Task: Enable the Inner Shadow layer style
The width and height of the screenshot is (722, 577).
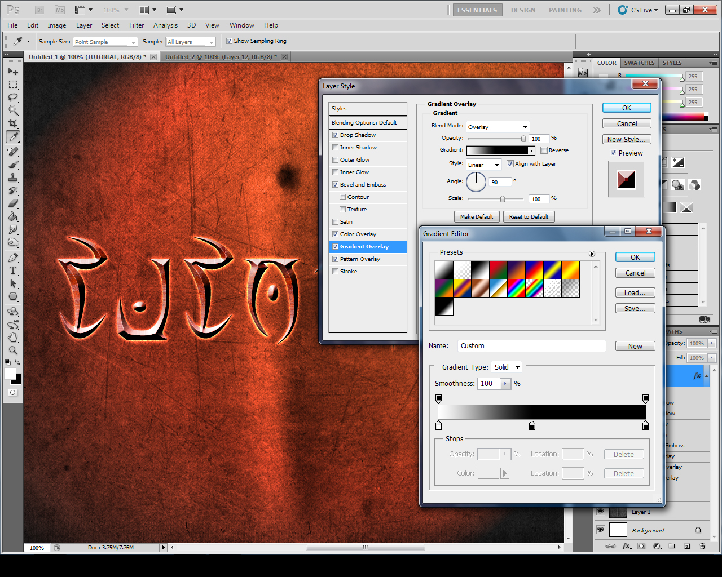Action: 335,147
